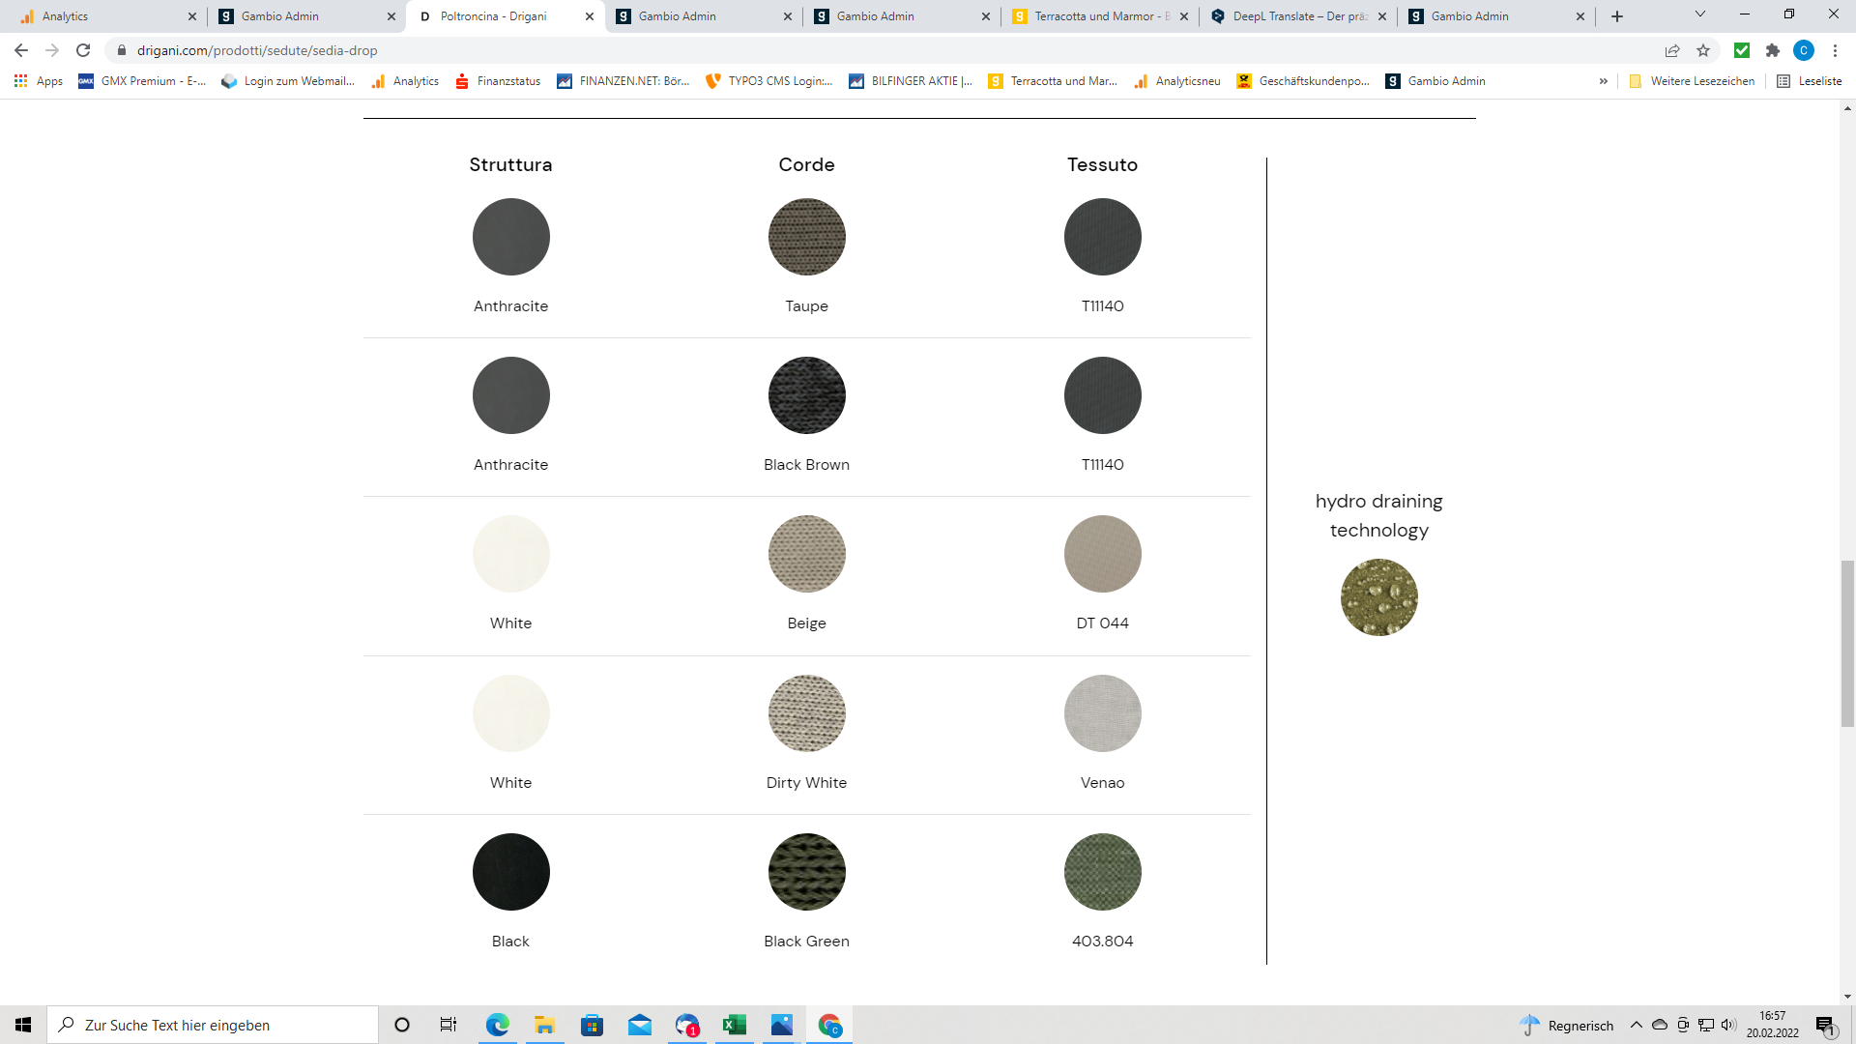Show hidden system tray icons

click(1636, 1025)
